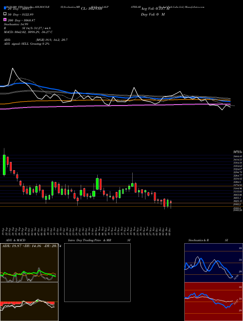Click the 'Stochastics: 14.99' text
Image resolution: width=243 pixels, height=321 pixels.
point(16,24)
